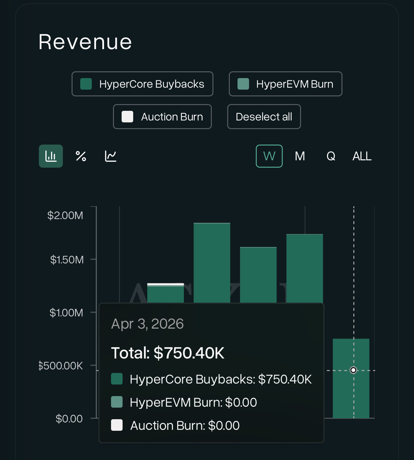Select the bar chart view icon
The height and width of the screenshot is (460, 414).
[x=51, y=156]
